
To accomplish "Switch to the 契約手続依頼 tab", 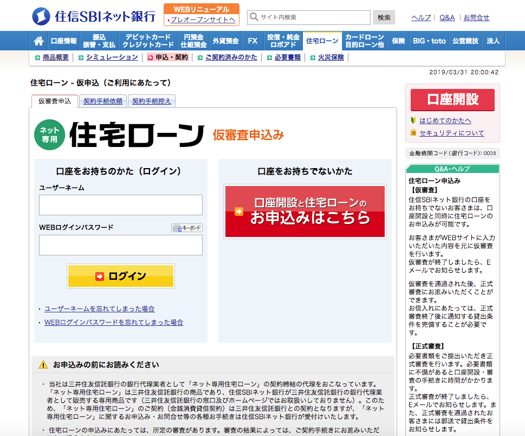I will click(103, 101).
